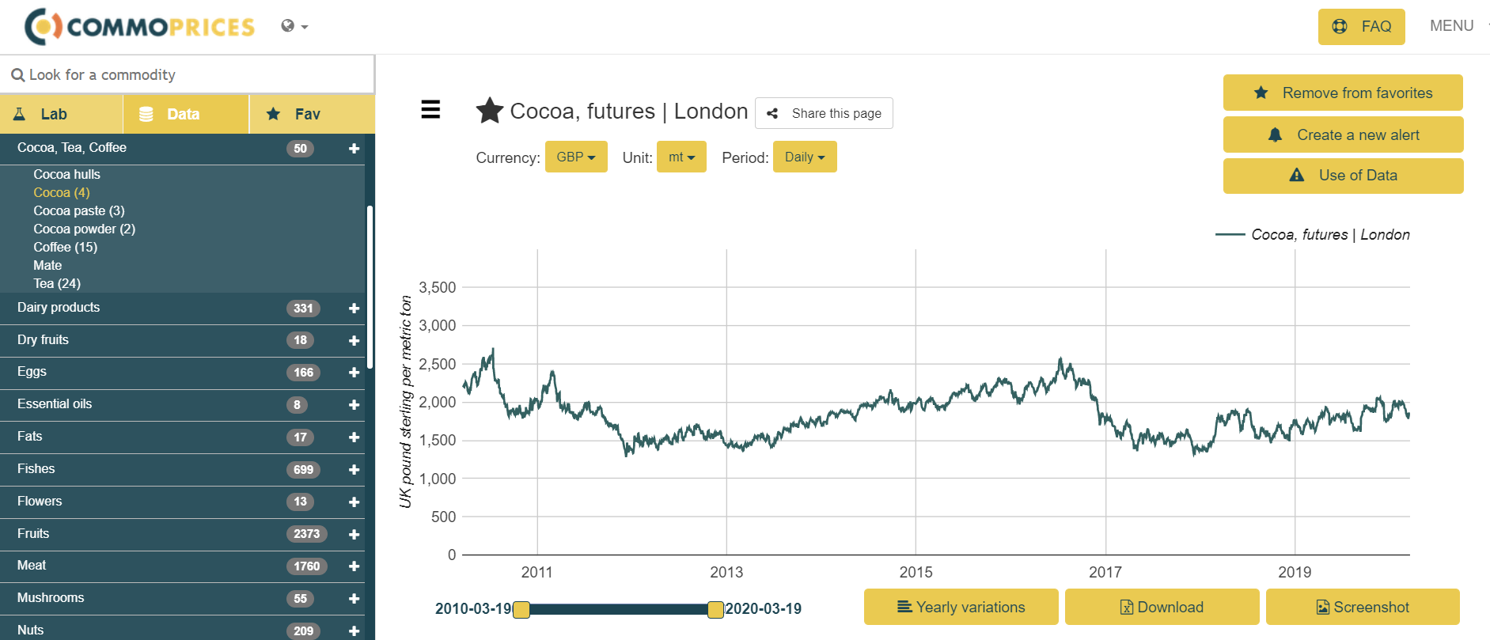Open the GBP currency dropdown
This screenshot has width=1490, height=640.
(x=576, y=157)
